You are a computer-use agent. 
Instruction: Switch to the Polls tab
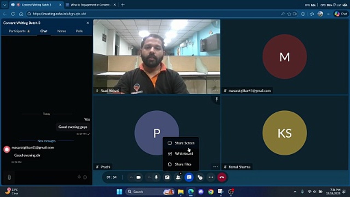click(x=79, y=31)
